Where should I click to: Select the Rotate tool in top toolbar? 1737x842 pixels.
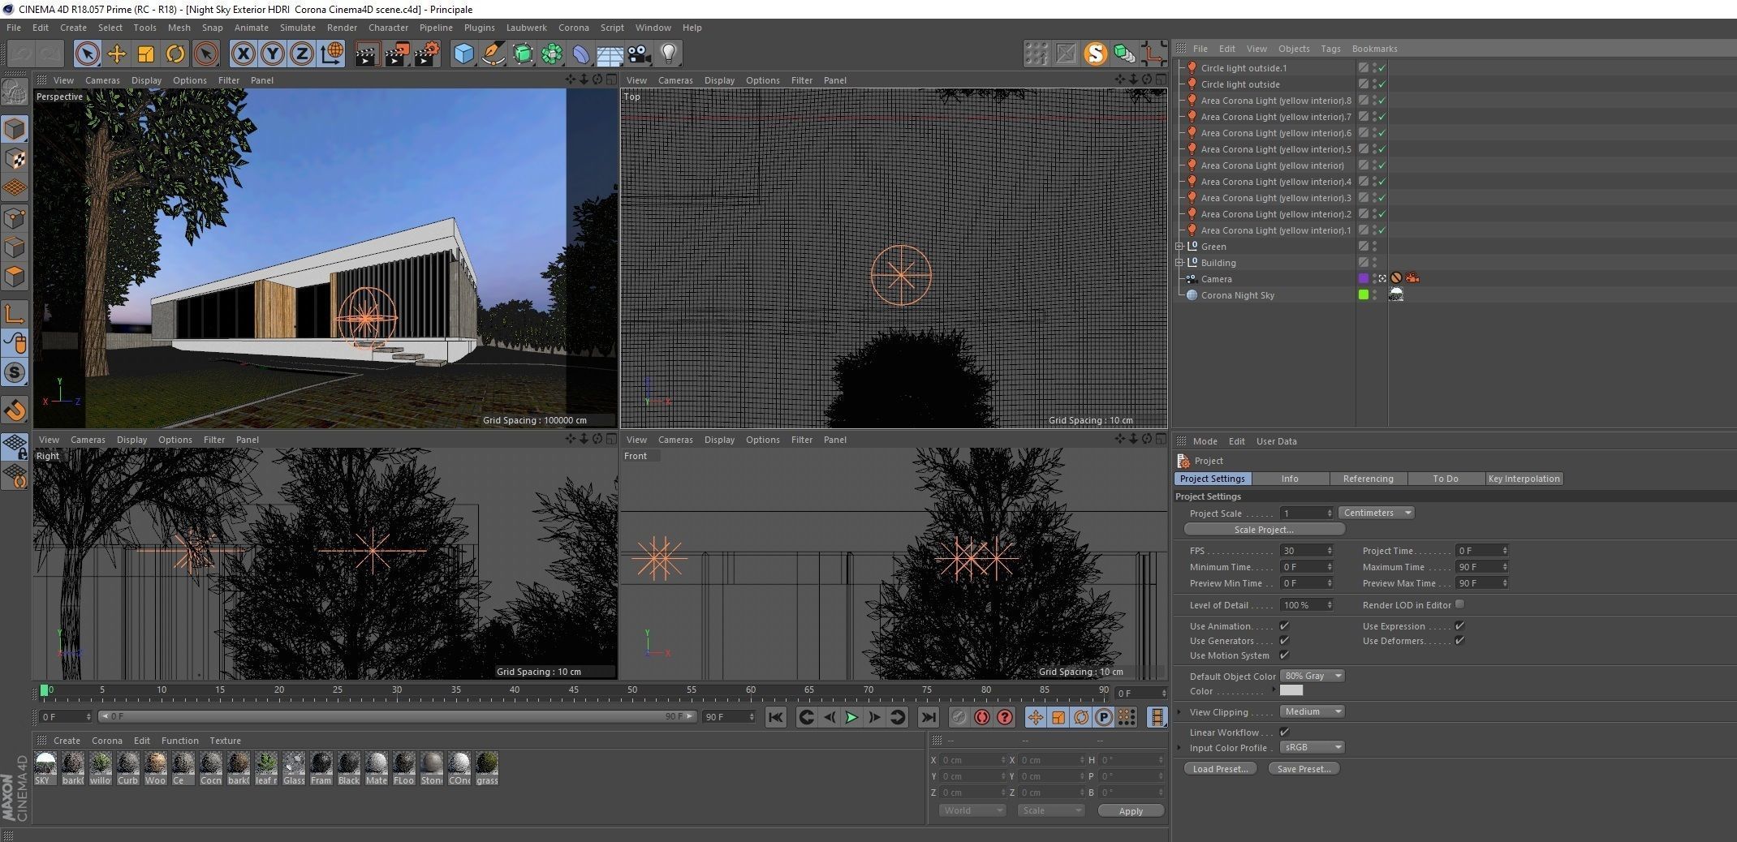175,54
